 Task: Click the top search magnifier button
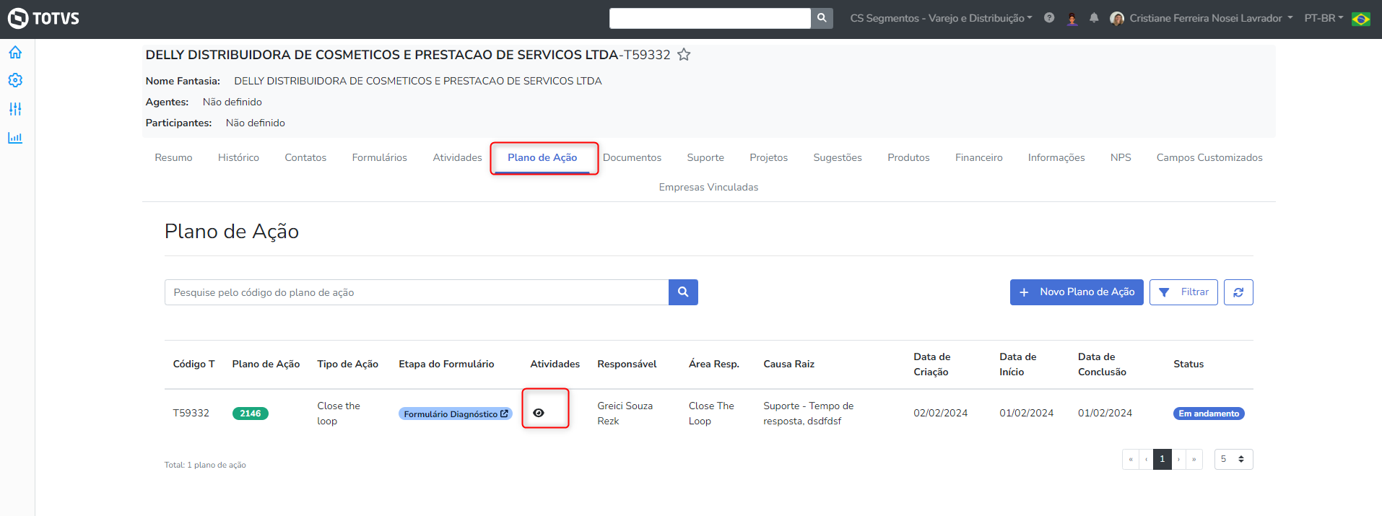[822, 18]
